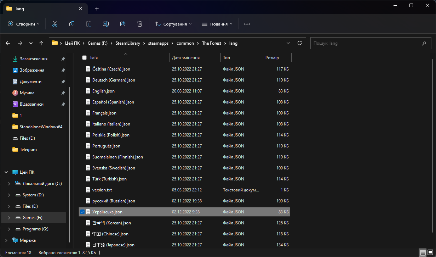Image resolution: width=436 pixels, height=257 pixels.
Task: Open the Подання view dropdown
Action: point(217,24)
